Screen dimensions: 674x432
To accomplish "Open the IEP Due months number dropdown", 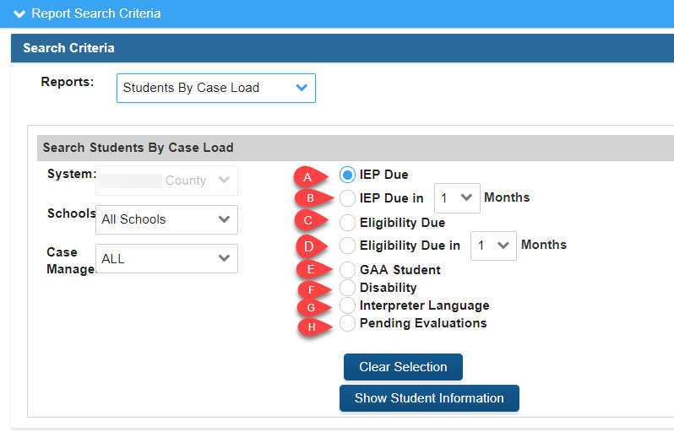I will (x=457, y=197).
